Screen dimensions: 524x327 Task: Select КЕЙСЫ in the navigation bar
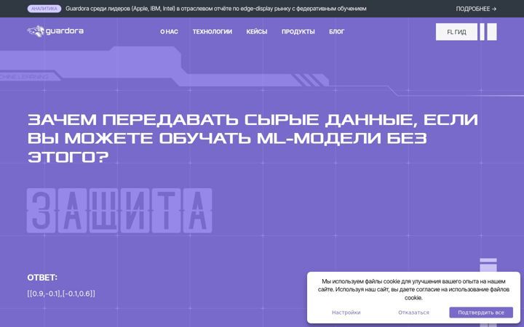257,32
